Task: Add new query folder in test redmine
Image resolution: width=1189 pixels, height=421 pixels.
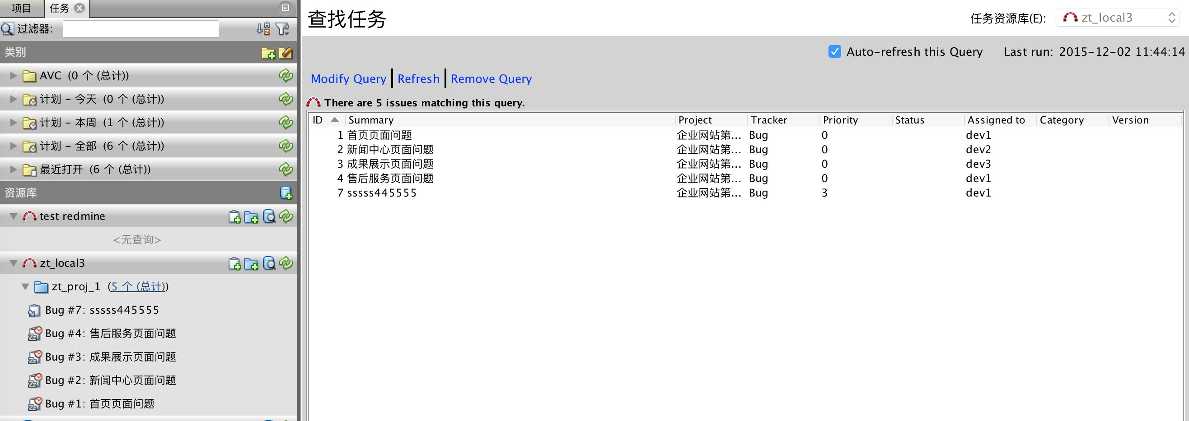Action: coord(251,216)
